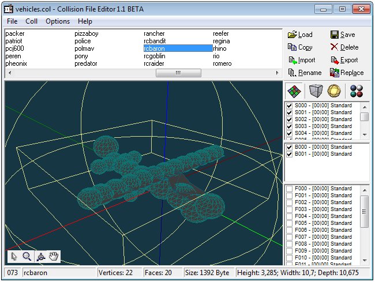Select polmav in model list
The image size is (375, 282).
click(x=84, y=48)
